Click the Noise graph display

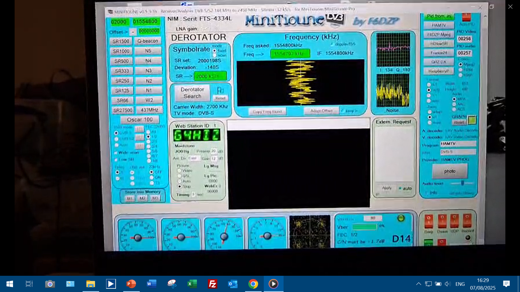point(393,90)
